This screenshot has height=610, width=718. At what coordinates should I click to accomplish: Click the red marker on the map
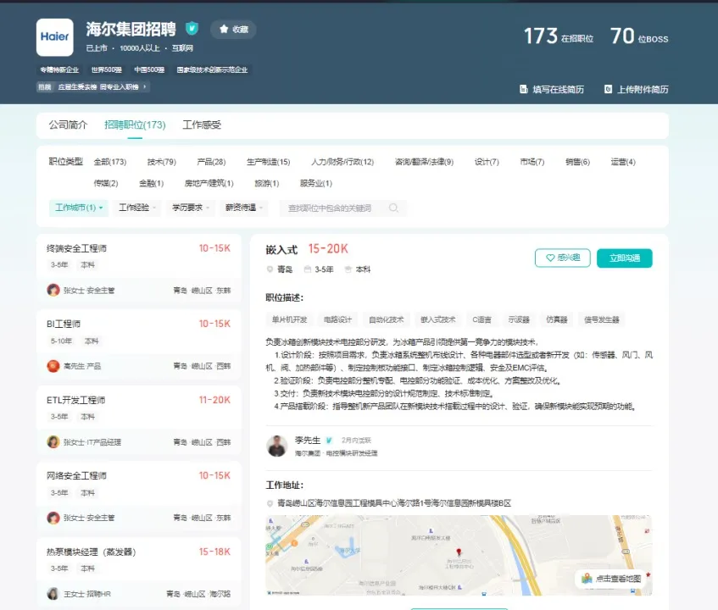(x=459, y=552)
